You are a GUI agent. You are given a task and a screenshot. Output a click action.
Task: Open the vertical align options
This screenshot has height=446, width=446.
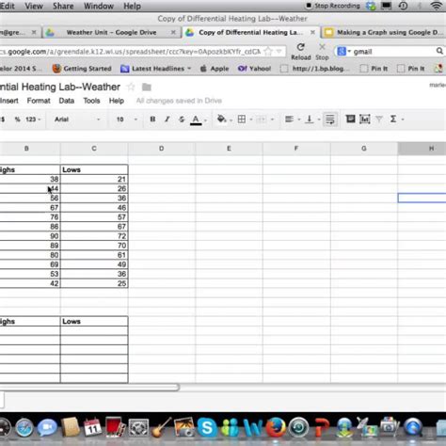310,119
